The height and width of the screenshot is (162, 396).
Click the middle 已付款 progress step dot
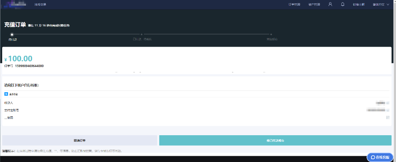click(x=141, y=34)
